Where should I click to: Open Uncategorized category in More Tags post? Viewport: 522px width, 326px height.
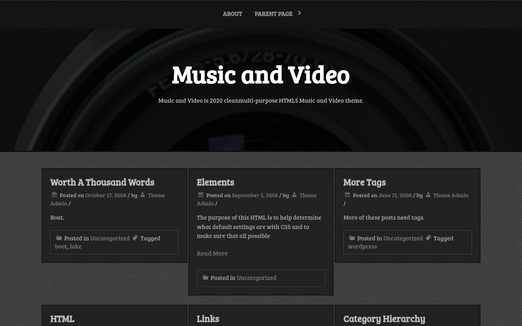click(x=403, y=238)
